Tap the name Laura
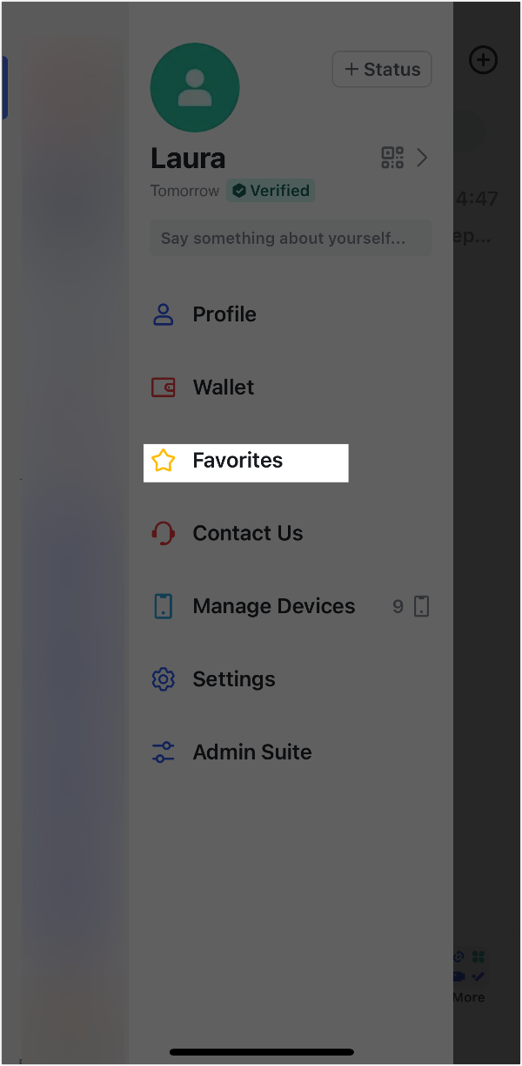This screenshot has height=1066, width=522. 188,159
